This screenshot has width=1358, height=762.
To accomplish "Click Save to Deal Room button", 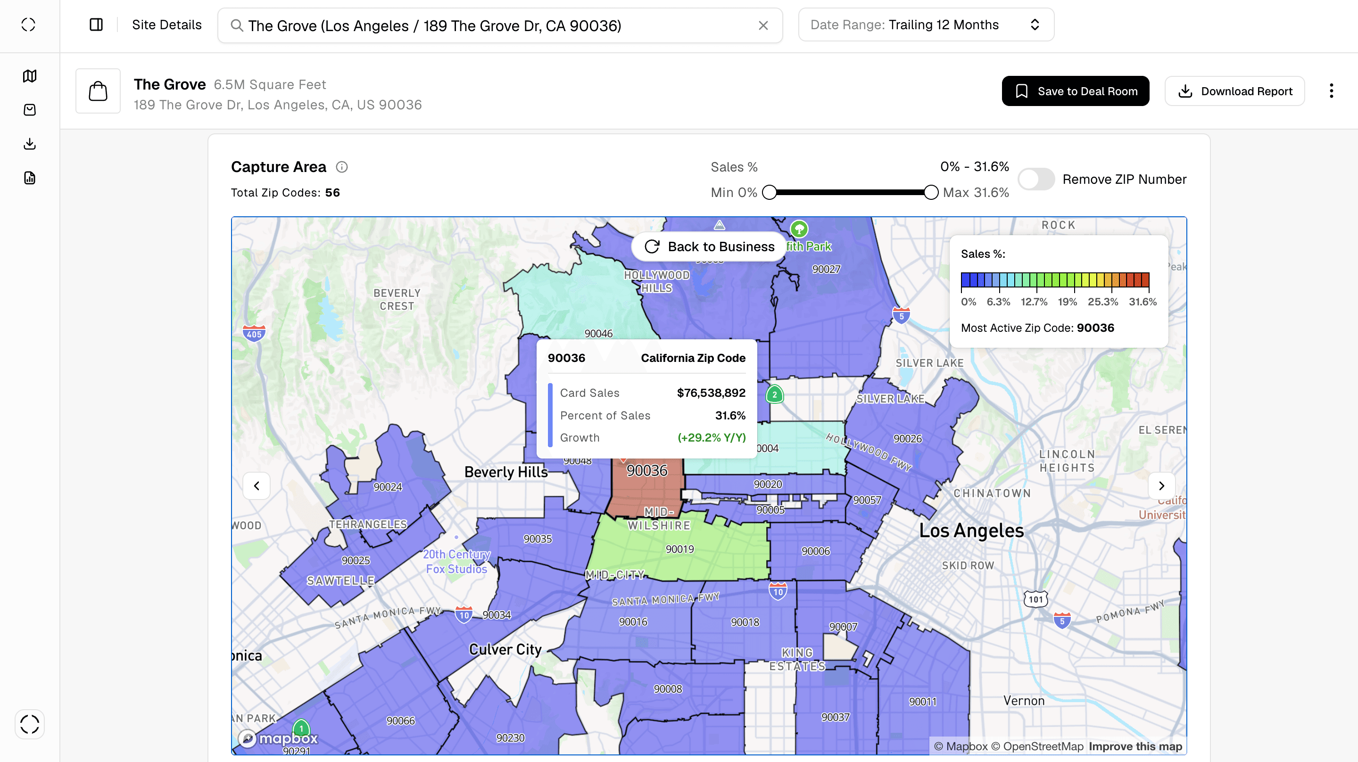I will tap(1076, 91).
